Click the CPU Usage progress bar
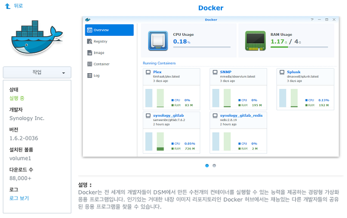 pyautogui.click(x=202, y=47)
